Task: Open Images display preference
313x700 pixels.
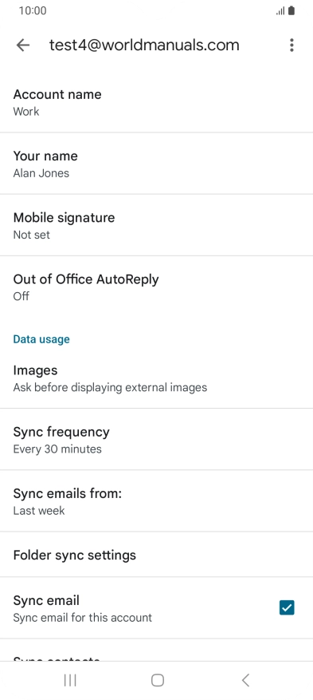Action: click(156, 378)
